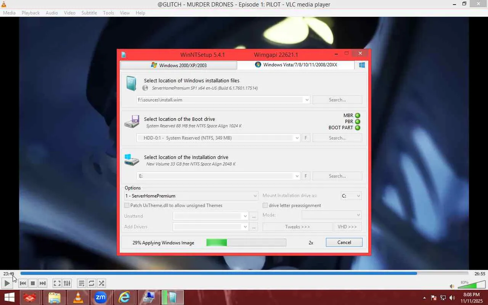The image size is (488, 305).
Task: Open the VLC Video menu
Action: [x=70, y=13]
